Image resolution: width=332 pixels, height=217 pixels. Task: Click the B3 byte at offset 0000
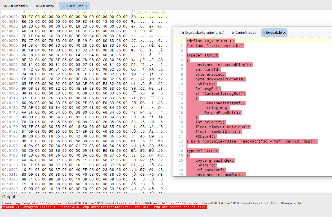click(x=24, y=17)
